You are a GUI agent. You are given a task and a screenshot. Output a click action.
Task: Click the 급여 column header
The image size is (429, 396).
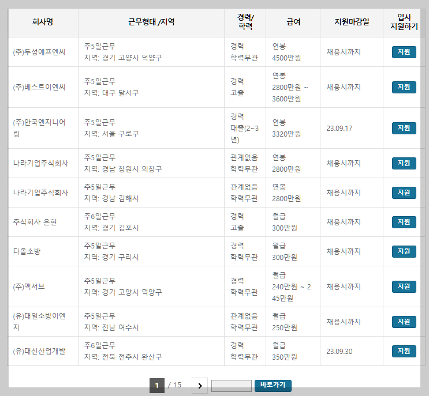point(293,22)
